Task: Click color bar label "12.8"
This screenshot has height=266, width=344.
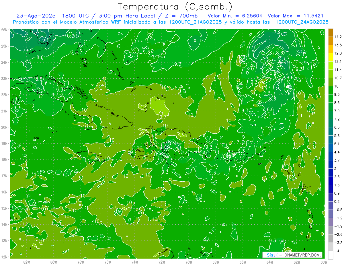Action: [x=338, y=53]
